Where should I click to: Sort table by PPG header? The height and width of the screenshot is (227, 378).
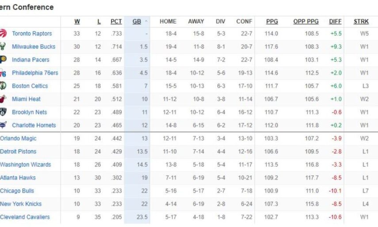pos(272,21)
